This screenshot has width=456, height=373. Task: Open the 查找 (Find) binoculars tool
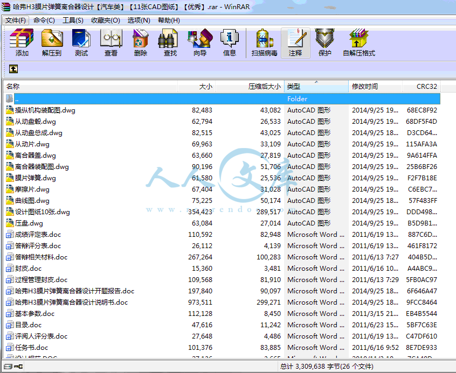click(170, 43)
